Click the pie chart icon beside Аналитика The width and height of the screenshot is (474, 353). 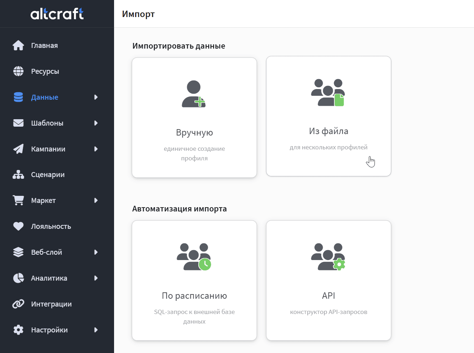click(x=18, y=278)
